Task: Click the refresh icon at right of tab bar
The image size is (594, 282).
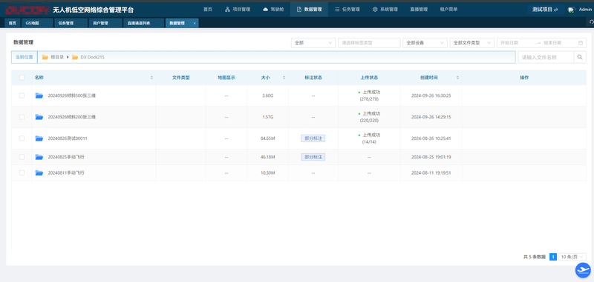Action: (x=592, y=23)
